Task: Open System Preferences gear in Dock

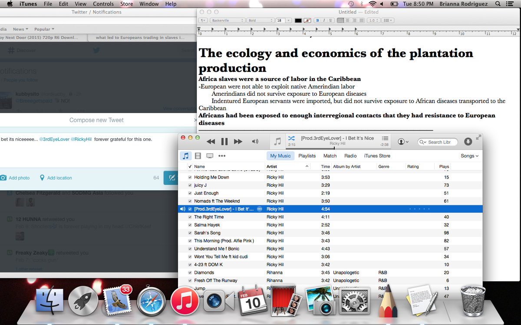Action: pos(354,301)
